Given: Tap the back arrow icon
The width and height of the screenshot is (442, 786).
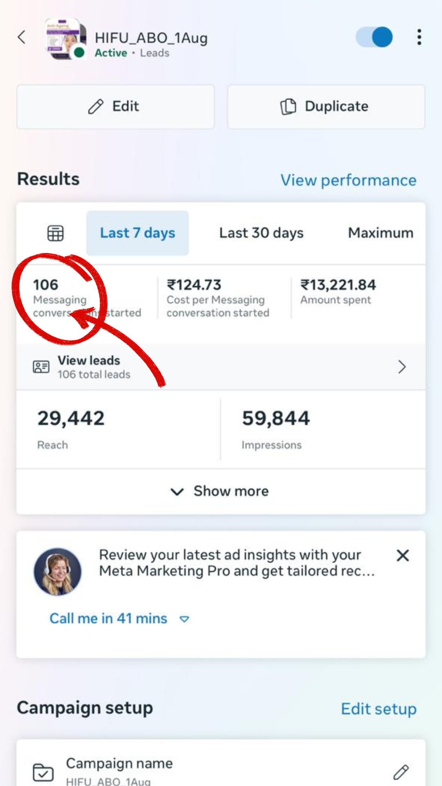Looking at the screenshot, I should pos(22,37).
